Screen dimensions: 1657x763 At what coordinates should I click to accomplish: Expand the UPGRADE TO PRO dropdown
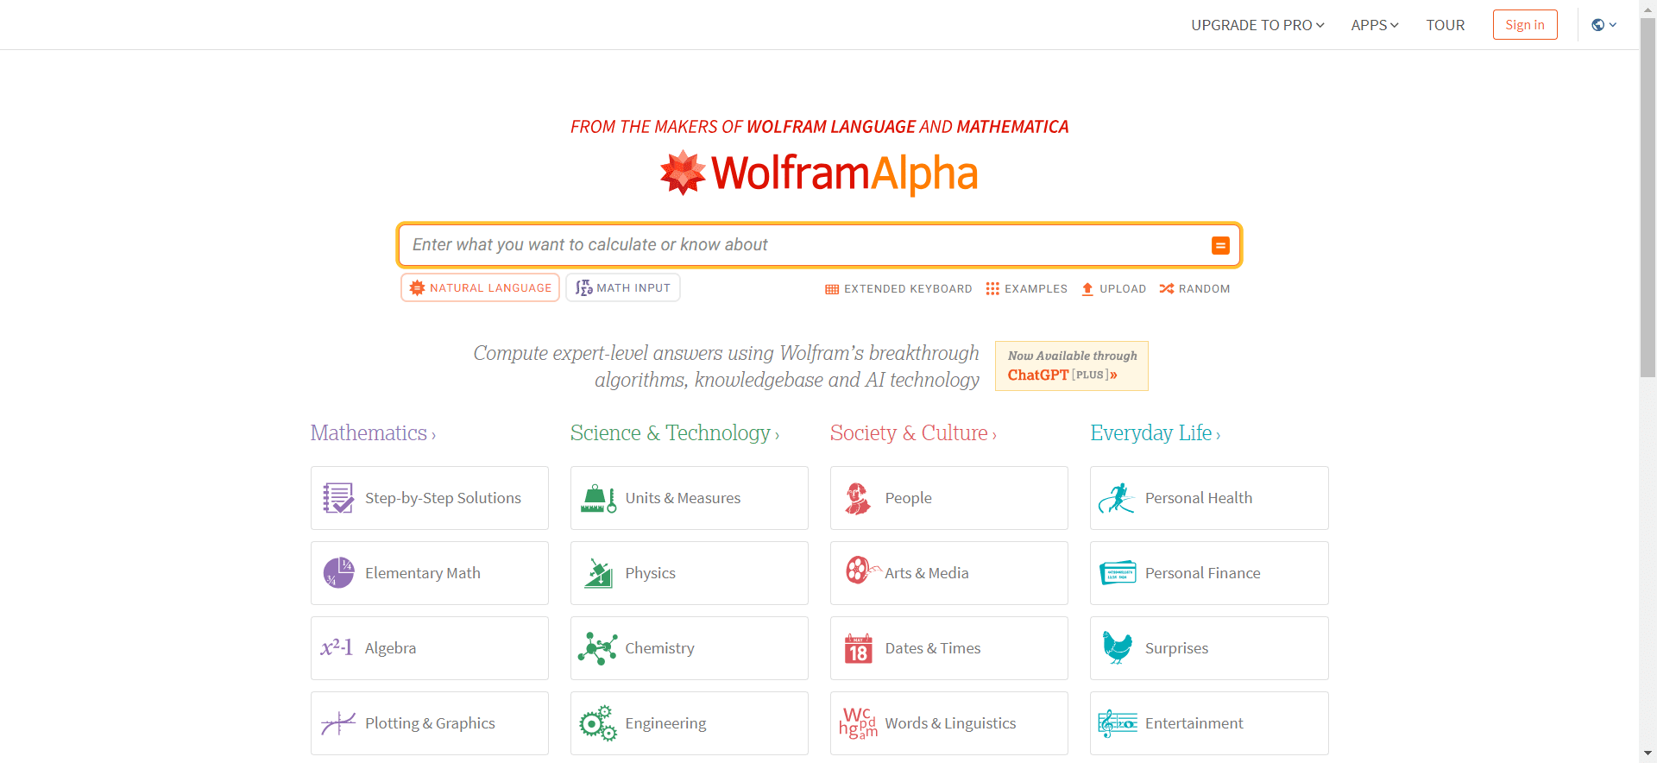(1257, 24)
